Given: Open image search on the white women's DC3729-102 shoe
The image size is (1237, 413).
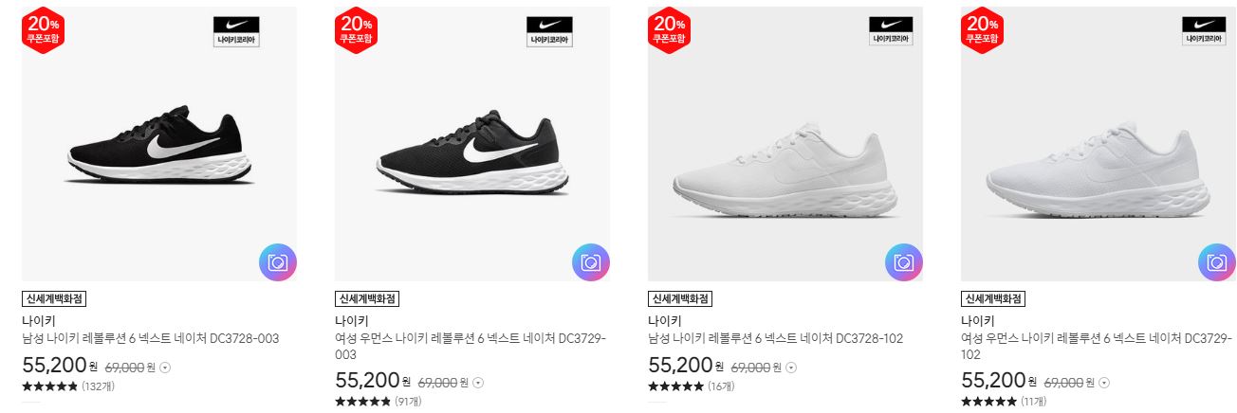Looking at the screenshot, I should pos(1217,262).
